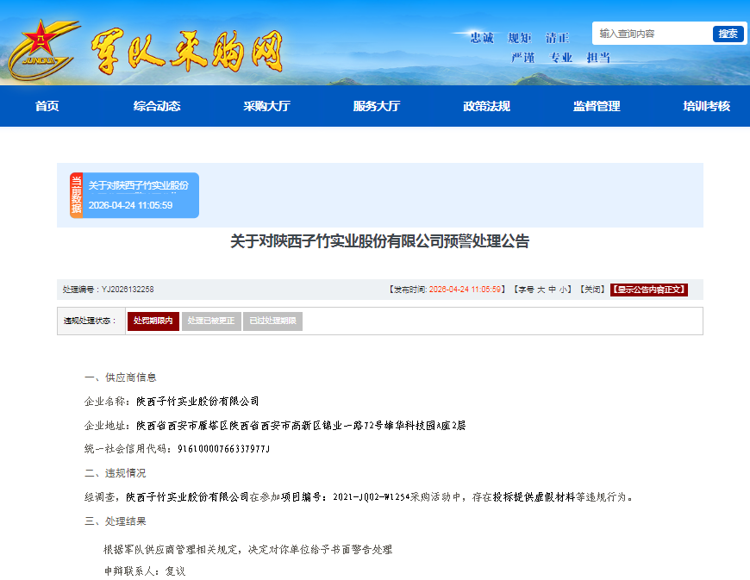Open the 采购大厅 menu
Viewport: 750px width, 580px height.
point(266,106)
